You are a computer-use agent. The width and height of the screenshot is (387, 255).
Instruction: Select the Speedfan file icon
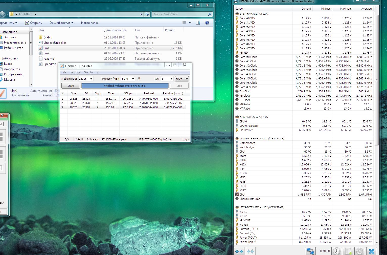(40, 64)
